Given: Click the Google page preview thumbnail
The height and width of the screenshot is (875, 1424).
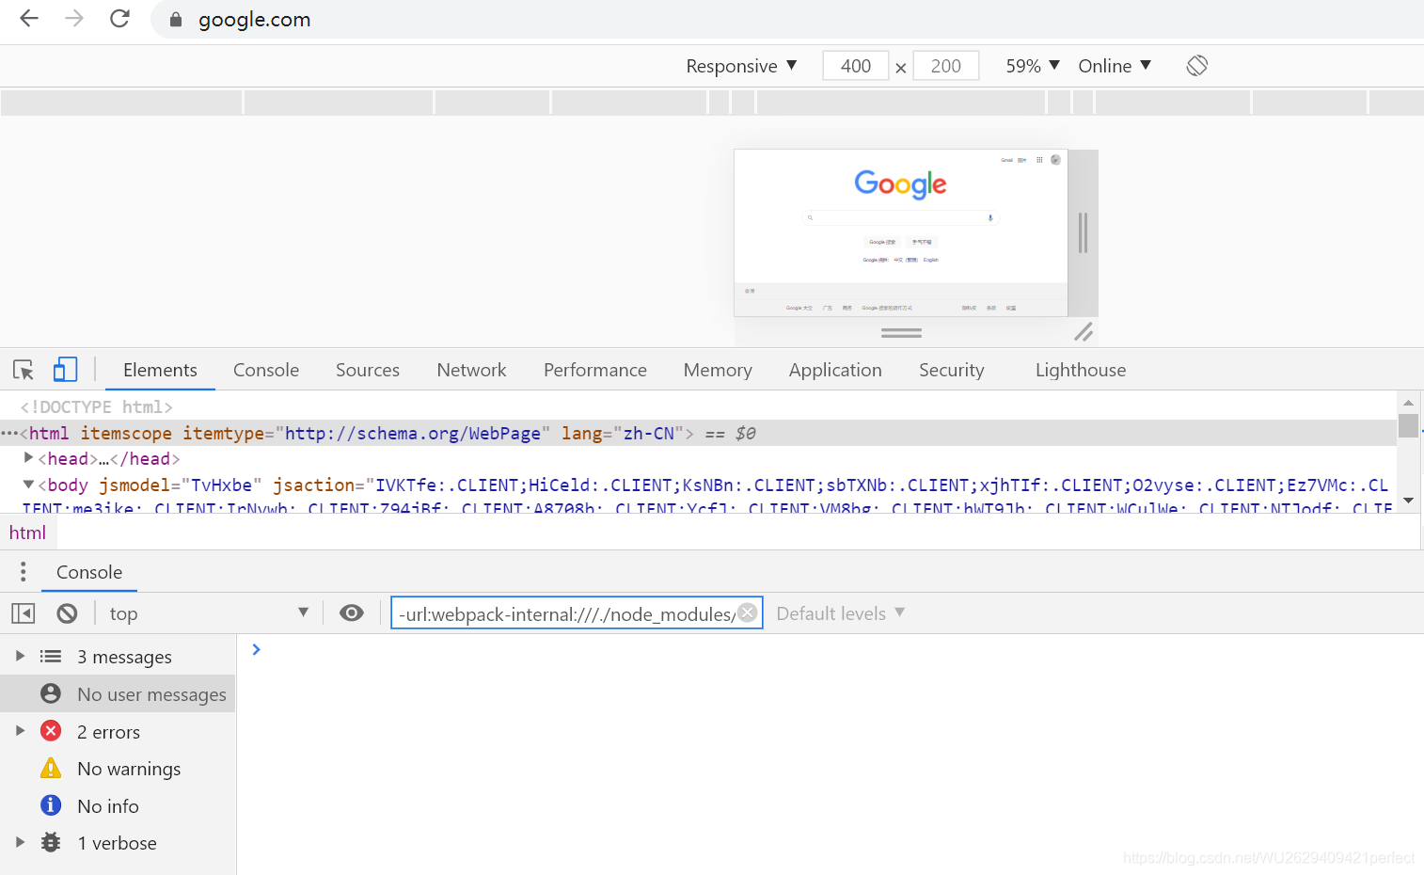Looking at the screenshot, I should click(901, 232).
